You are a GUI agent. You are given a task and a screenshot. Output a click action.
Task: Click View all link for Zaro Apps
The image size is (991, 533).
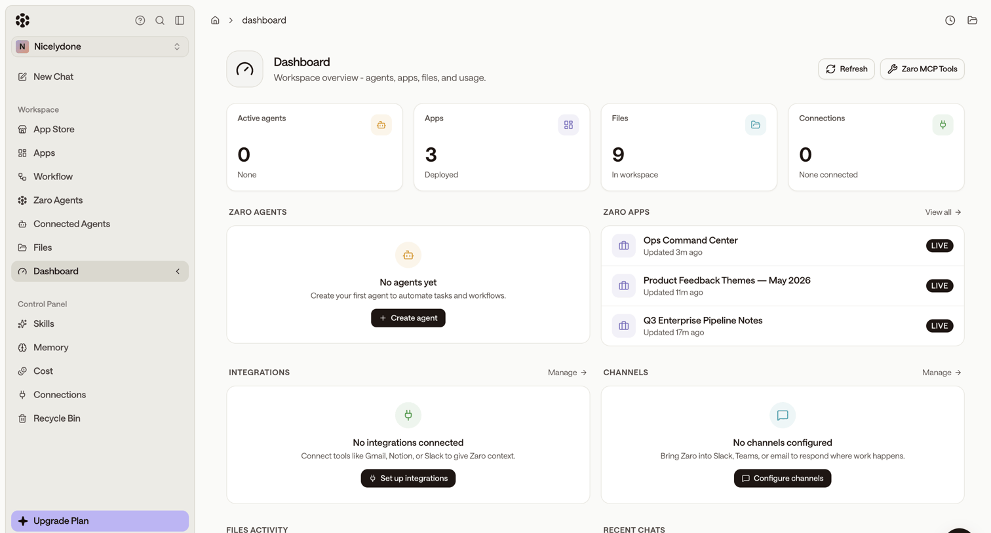(x=942, y=212)
